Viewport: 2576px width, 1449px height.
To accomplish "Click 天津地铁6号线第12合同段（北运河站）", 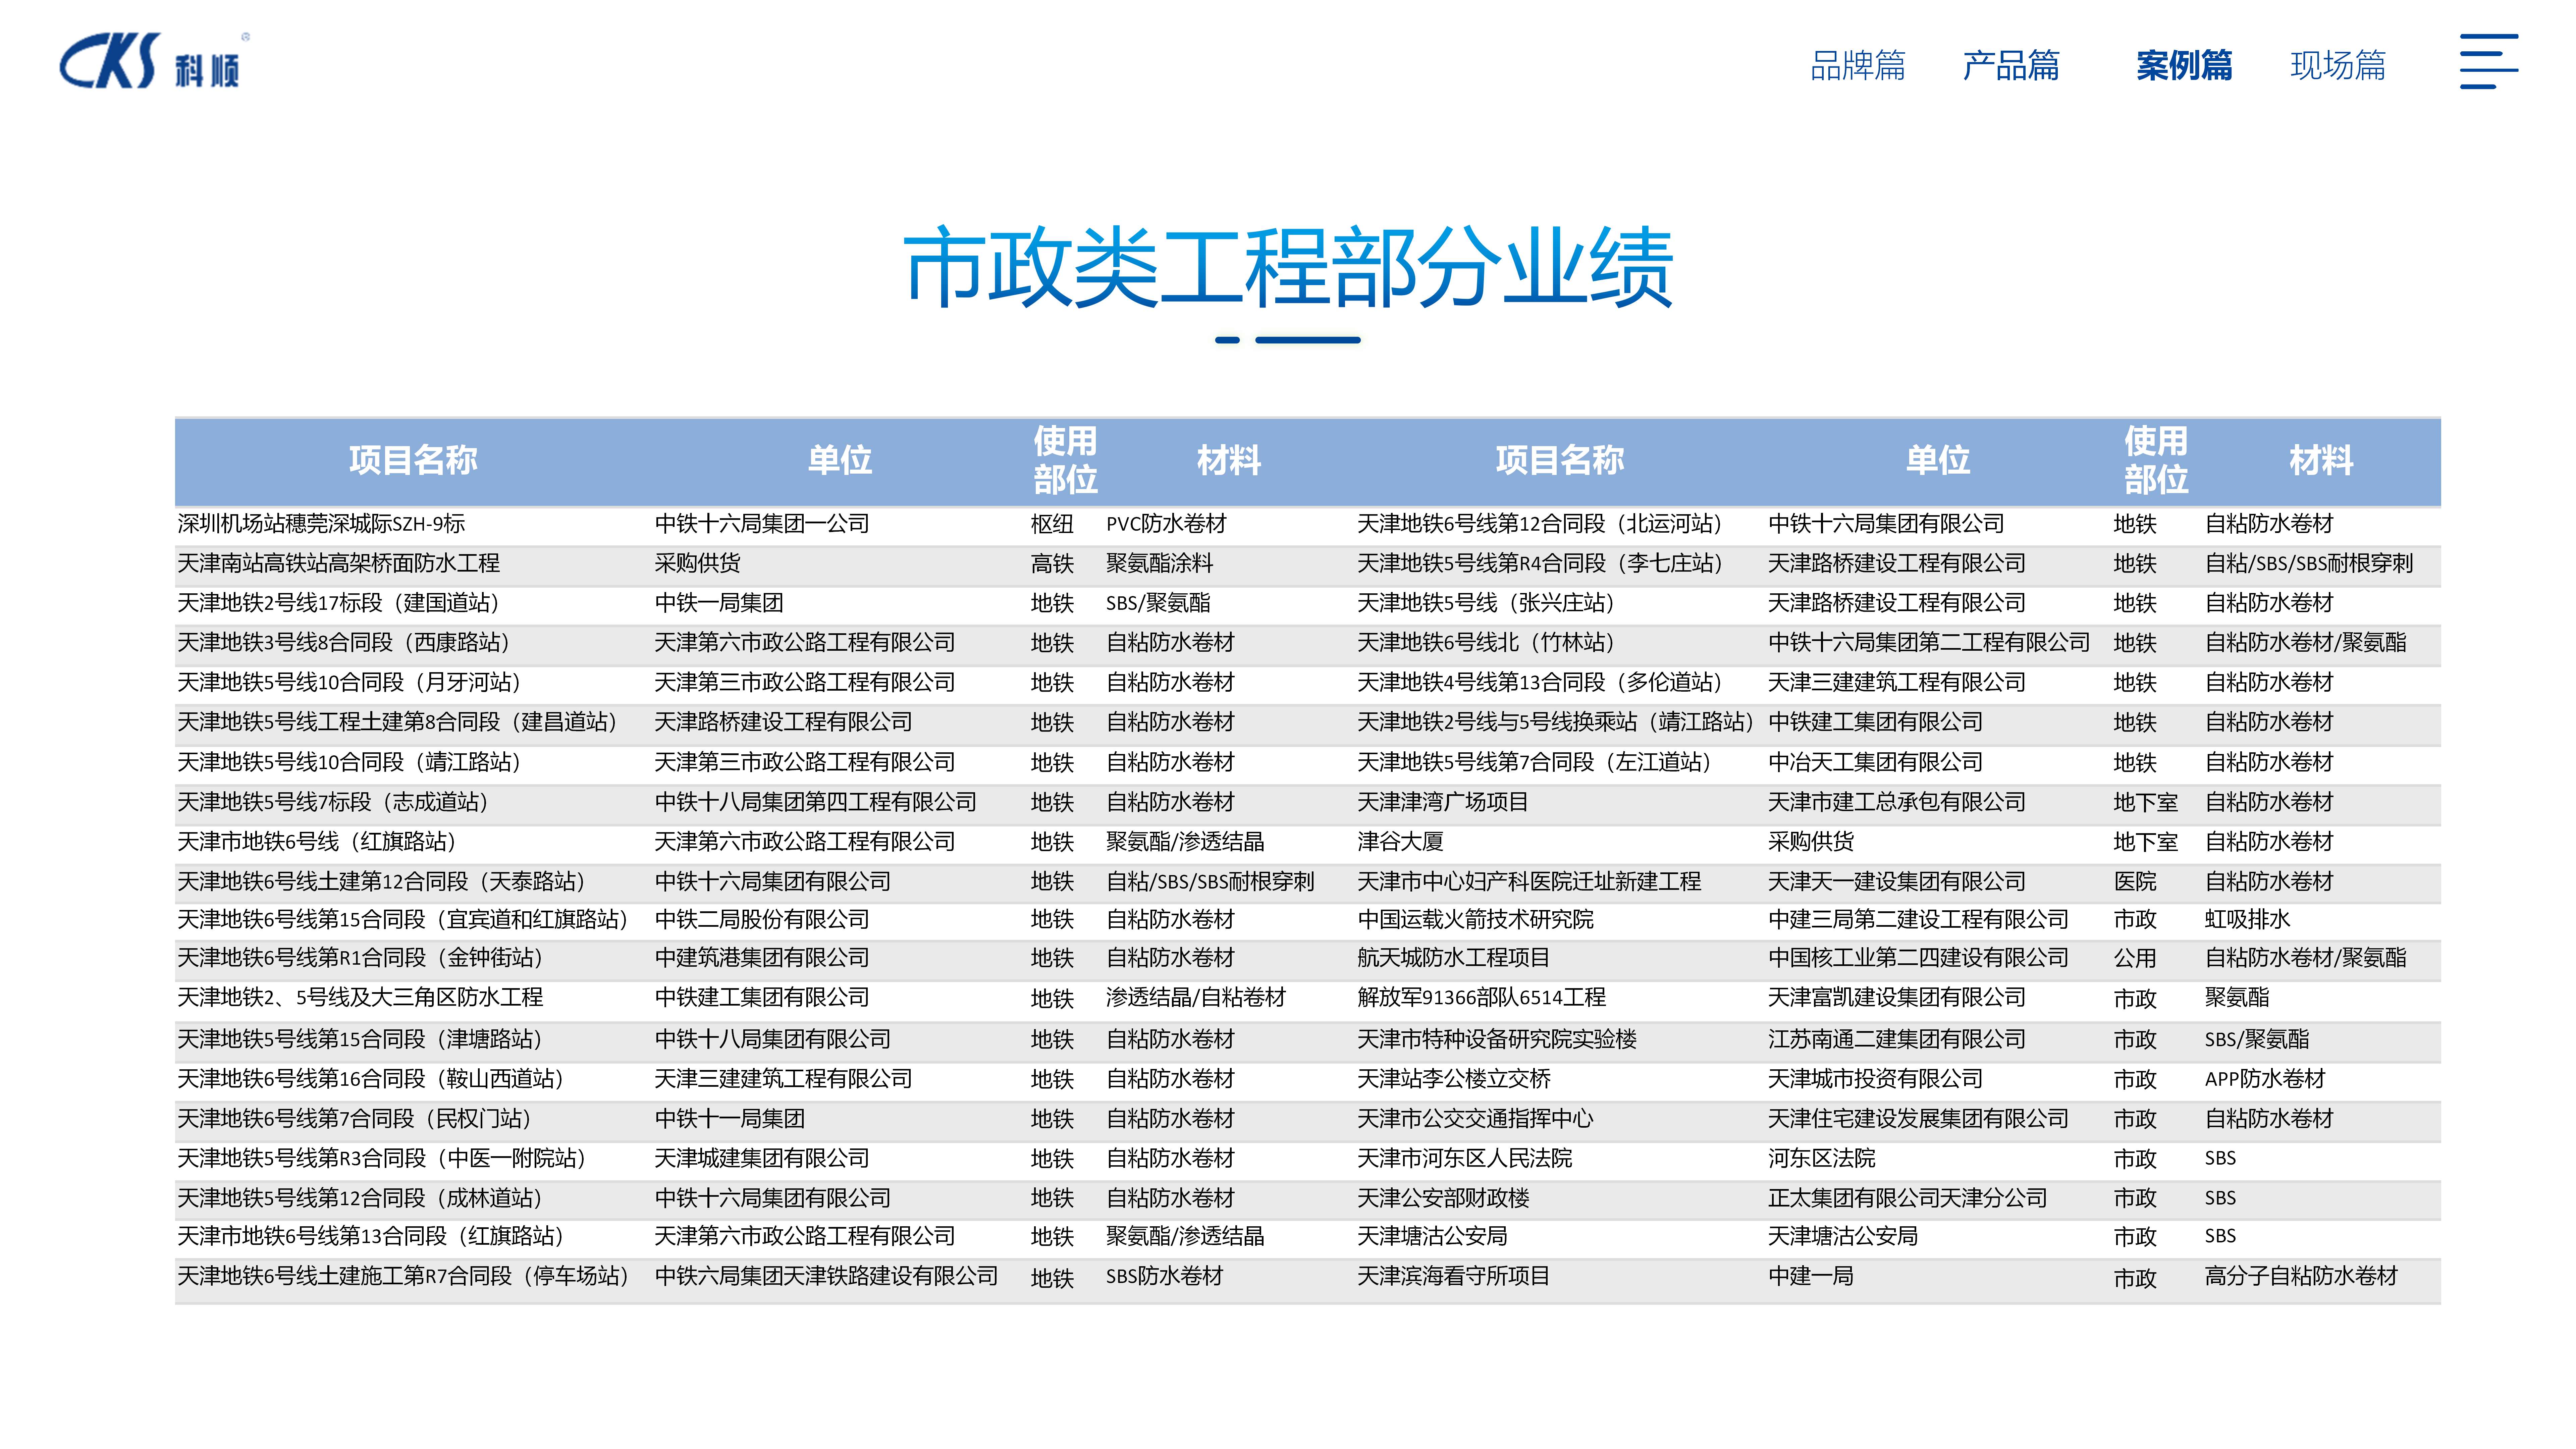I will click(1540, 524).
